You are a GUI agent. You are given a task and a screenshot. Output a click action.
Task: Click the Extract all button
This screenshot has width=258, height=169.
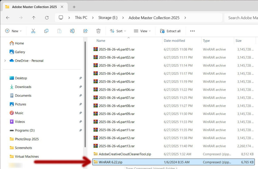(x=171, y=31)
